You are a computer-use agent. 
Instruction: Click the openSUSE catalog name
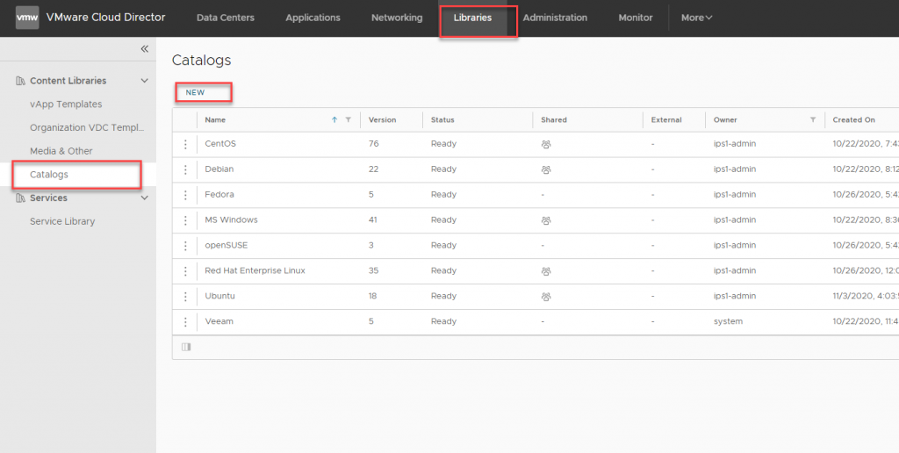tap(226, 246)
